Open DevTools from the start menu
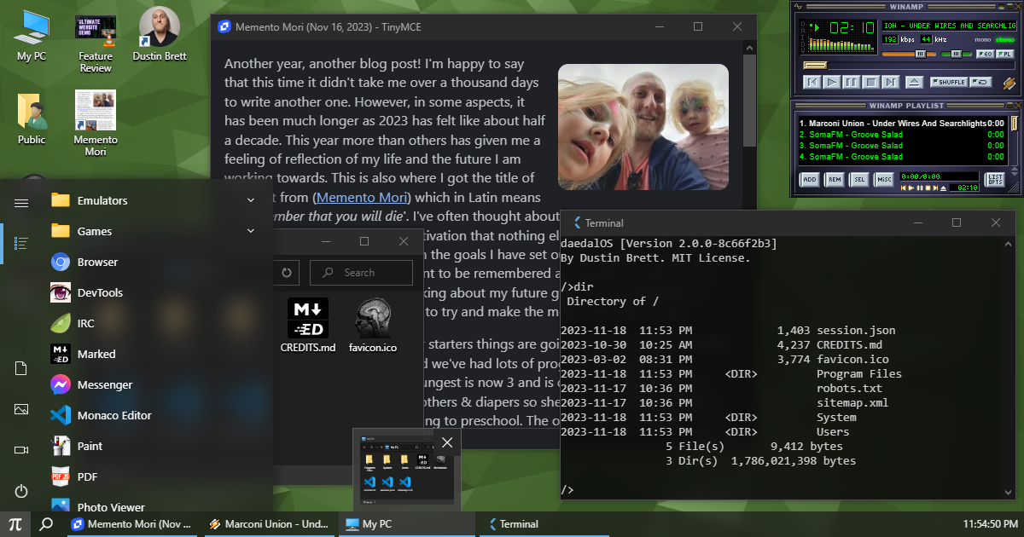Image resolution: width=1024 pixels, height=537 pixels. tap(100, 292)
